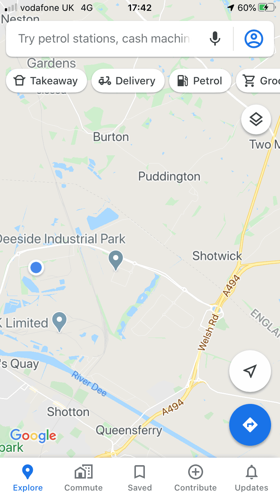Tap the microphone voice search icon
Image resolution: width=280 pixels, height=498 pixels.
[x=215, y=38]
